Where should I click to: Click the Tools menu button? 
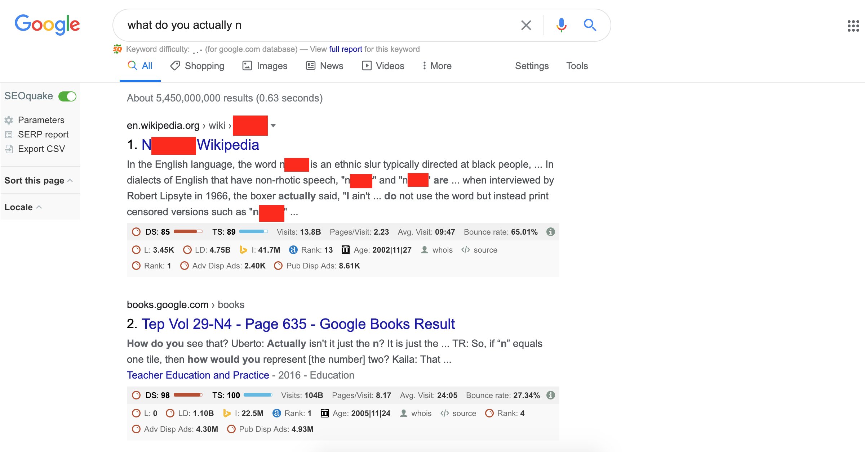577,65
